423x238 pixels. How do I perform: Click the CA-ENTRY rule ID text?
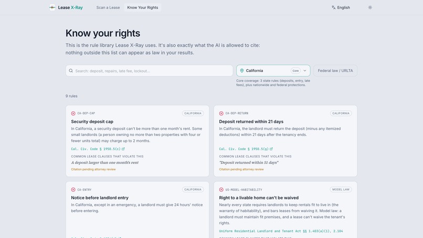[84, 190]
